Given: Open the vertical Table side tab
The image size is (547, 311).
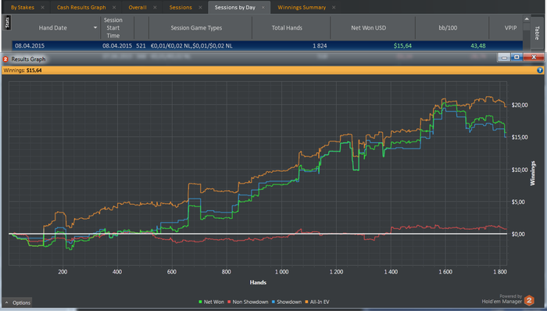Looking at the screenshot, I should [538, 33].
